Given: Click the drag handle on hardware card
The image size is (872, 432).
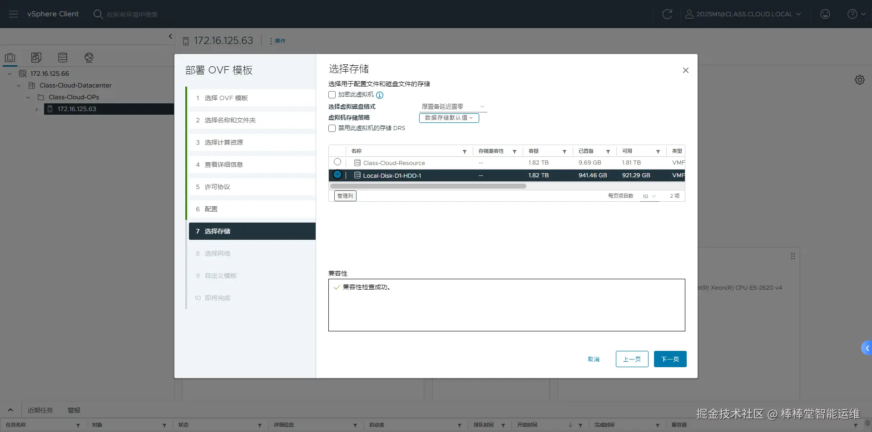Looking at the screenshot, I should [793, 256].
